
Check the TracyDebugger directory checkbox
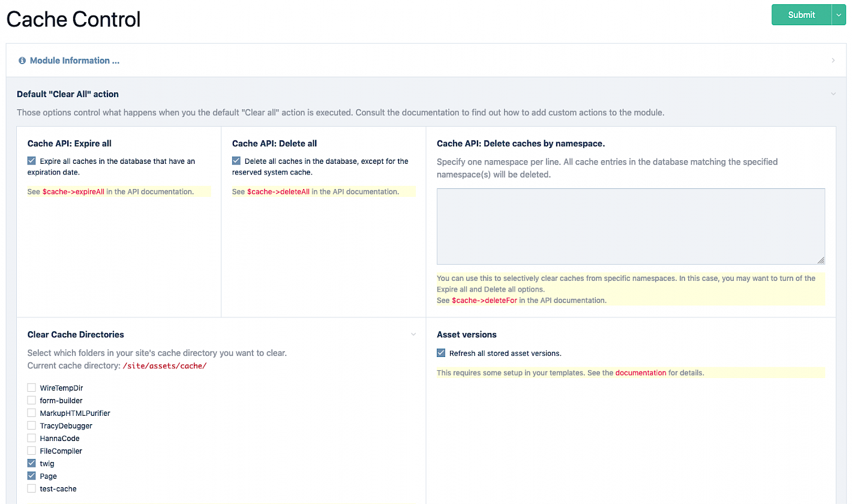point(32,425)
